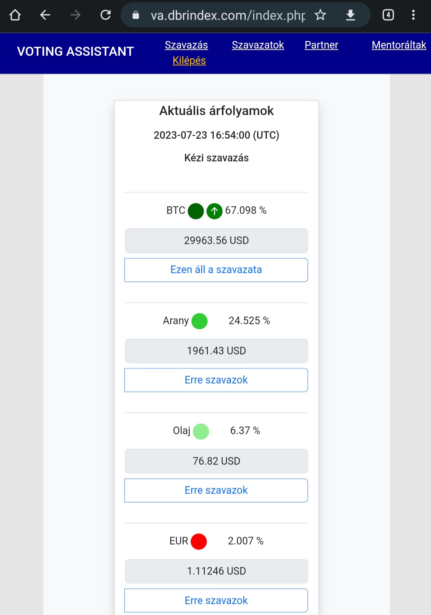Go back with the browser back arrow
Screen dimensions: 431x615
[x=45, y=15]
